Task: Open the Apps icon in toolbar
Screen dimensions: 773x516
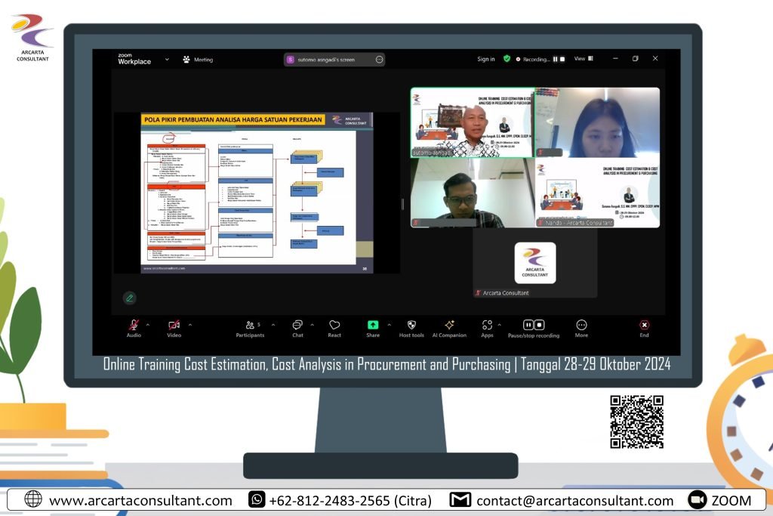Action: coord(487,325)
